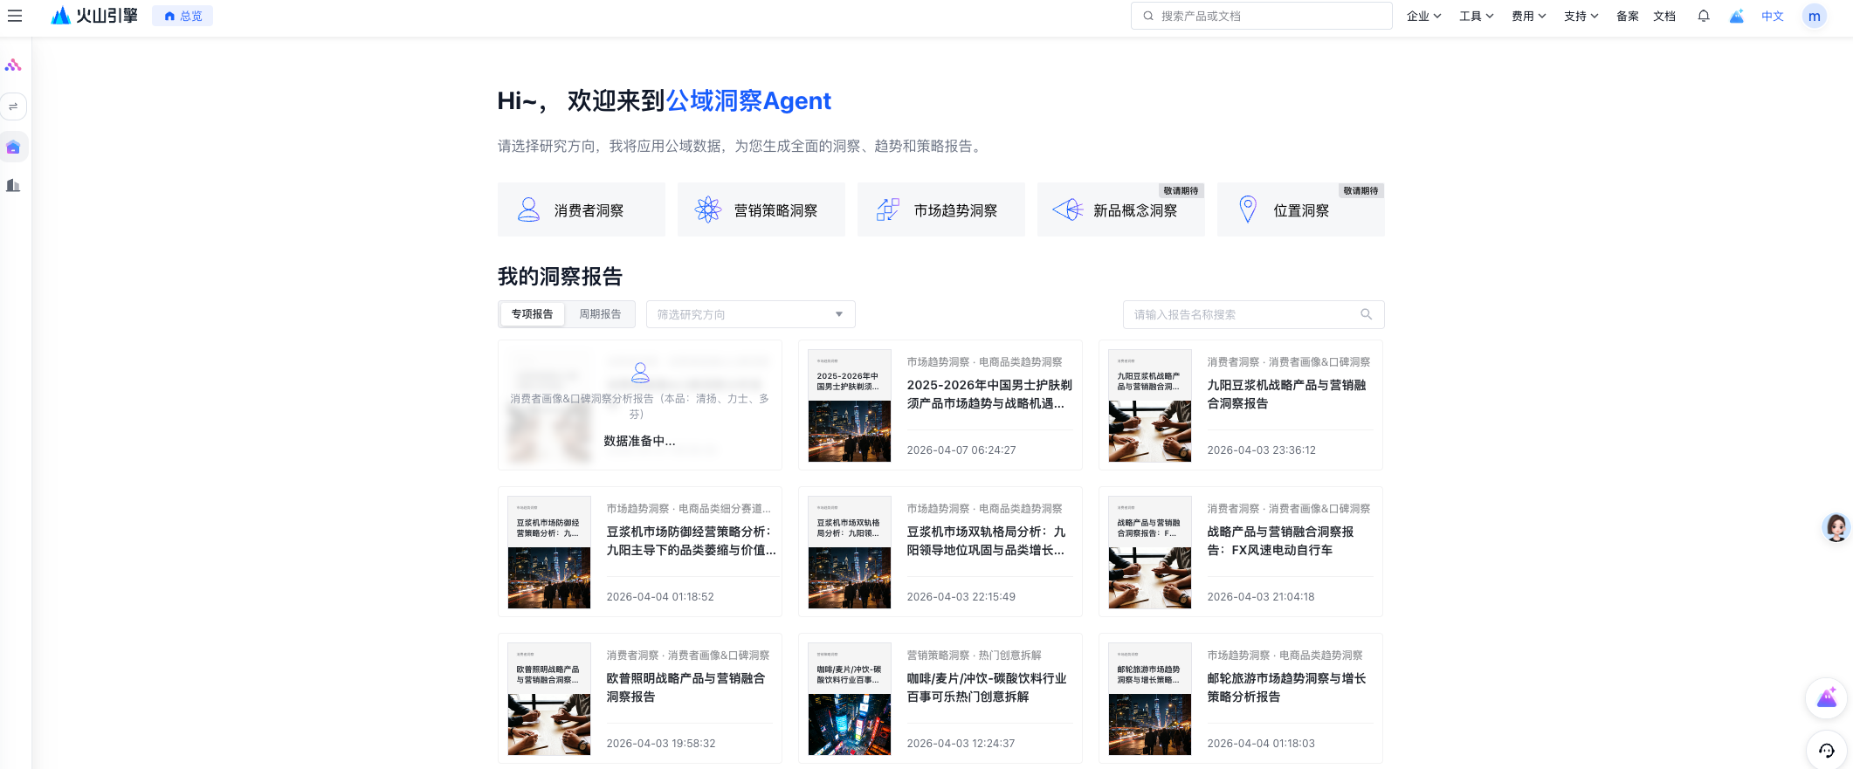Open the 费用 dropdown menu
The height and width of the screenshot is (769, 1853).
click(1528, 16)
